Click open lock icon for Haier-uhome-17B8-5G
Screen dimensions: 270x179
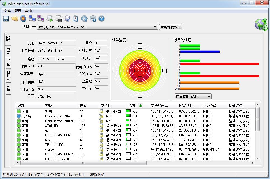coord(101,121)
